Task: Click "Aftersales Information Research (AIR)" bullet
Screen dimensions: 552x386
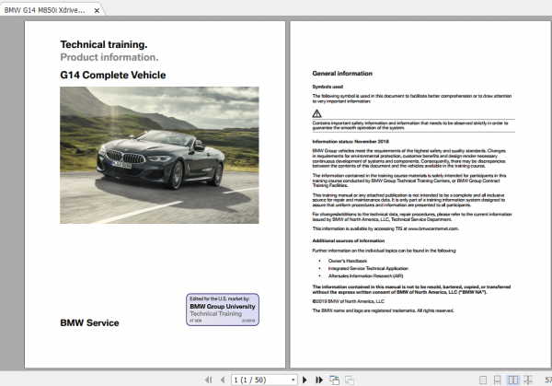Action: pyautogui.click(x=365, y=276)
